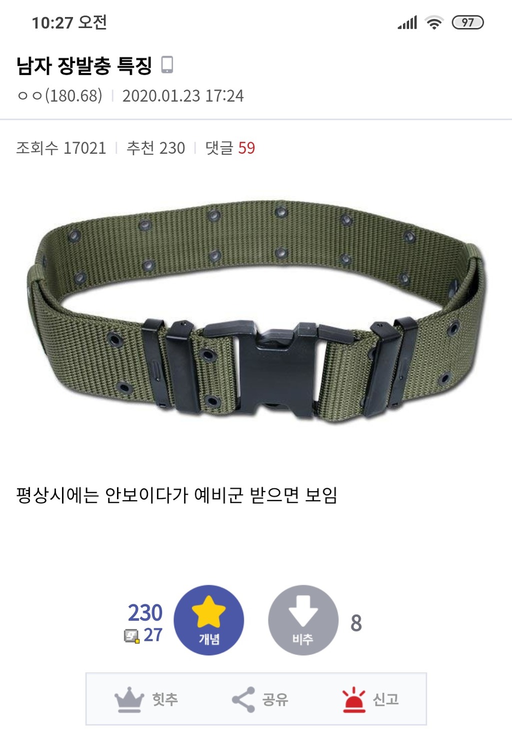Report the post with the red siren icon
Screen dimensions: 512x755
tap(353, 699)
